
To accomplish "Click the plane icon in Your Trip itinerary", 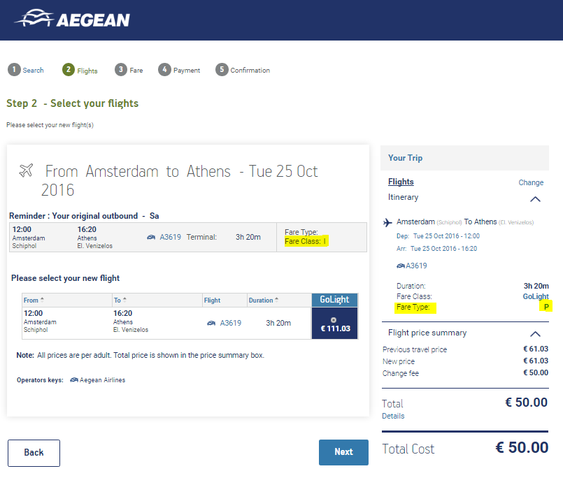I will point(387,222).
